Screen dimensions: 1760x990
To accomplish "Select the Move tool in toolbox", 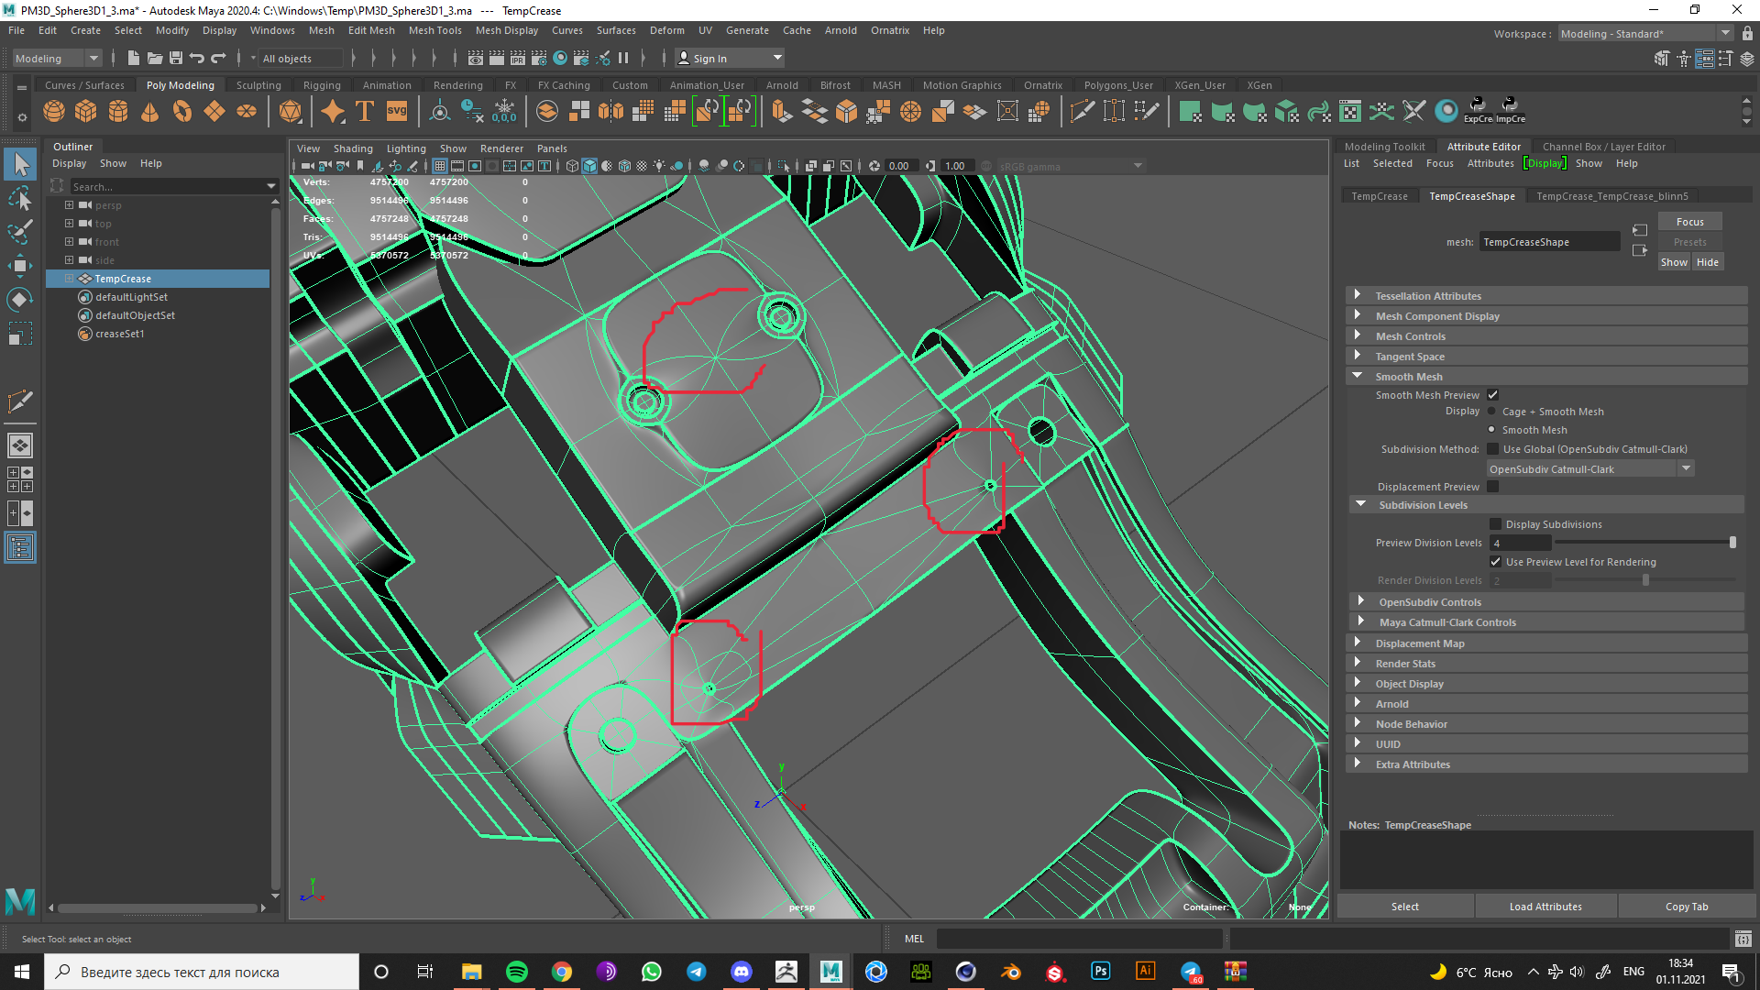I will (x=19, y=266).
